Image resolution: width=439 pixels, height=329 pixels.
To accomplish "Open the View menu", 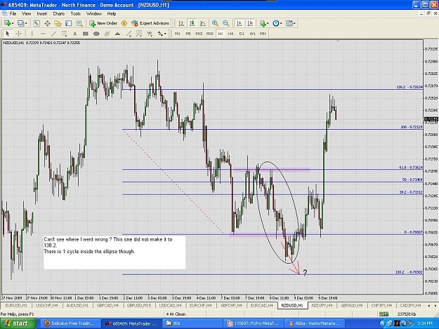I will click(26, 13).
